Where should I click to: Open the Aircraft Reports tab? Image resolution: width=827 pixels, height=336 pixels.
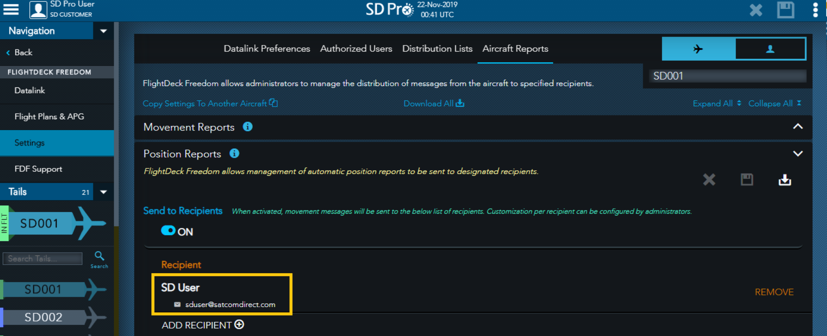point(515,49)
